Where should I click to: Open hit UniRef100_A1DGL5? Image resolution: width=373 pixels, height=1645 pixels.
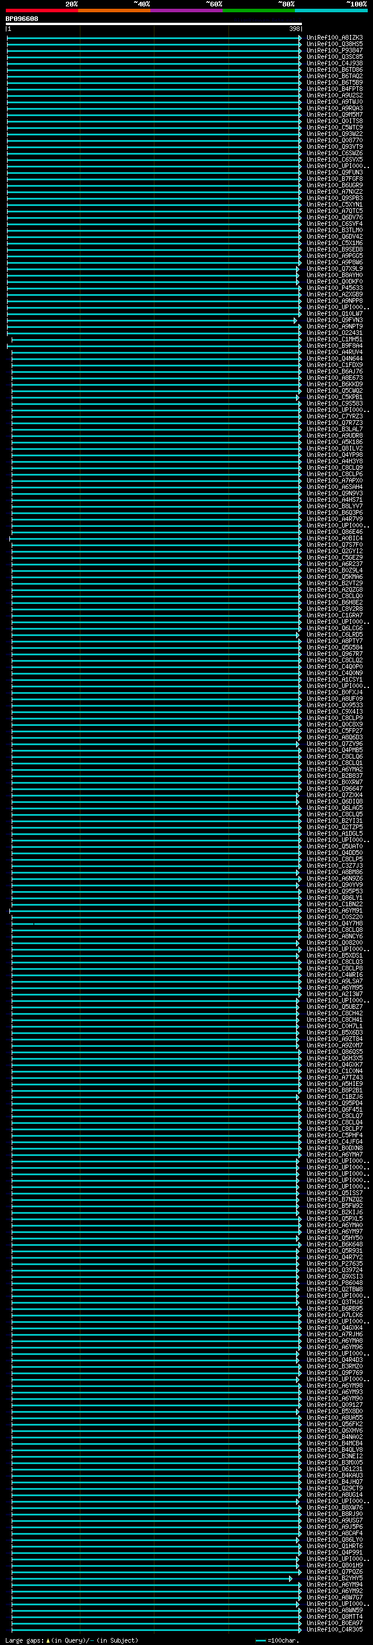(335, 833)
